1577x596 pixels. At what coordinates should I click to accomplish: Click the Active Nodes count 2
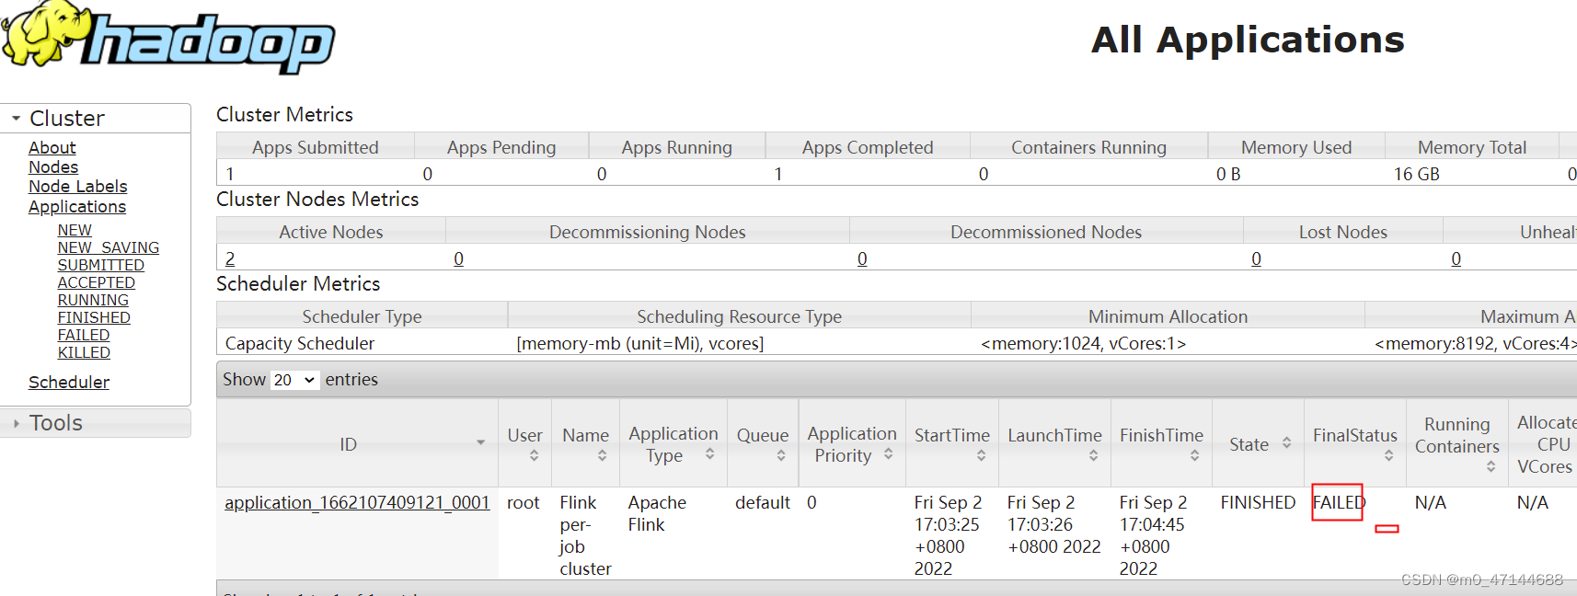click(x=230, y=259)
